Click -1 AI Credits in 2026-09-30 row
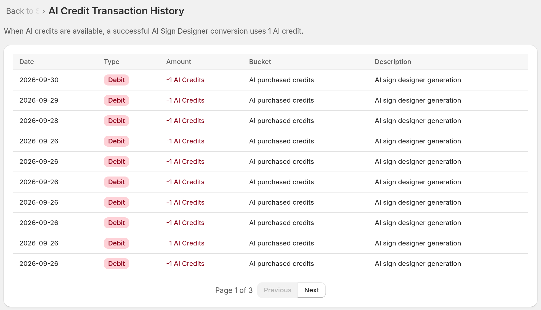Image resolution: width=541 pixels, height=310 pixels. pos(185,80)
